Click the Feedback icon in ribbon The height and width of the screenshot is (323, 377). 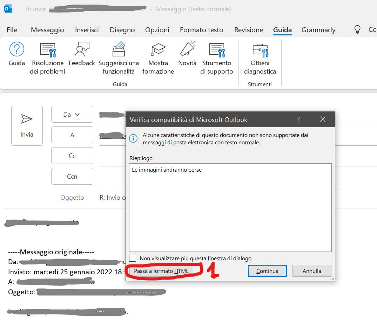82,50
